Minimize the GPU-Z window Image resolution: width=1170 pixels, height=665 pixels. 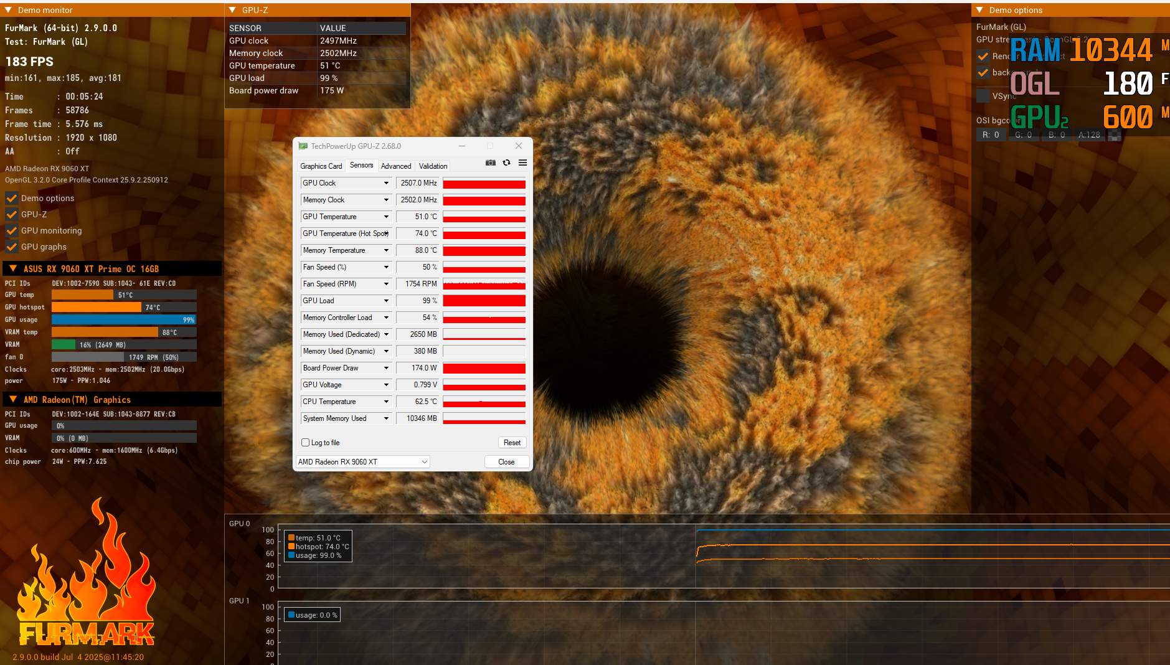pos(462,146)
